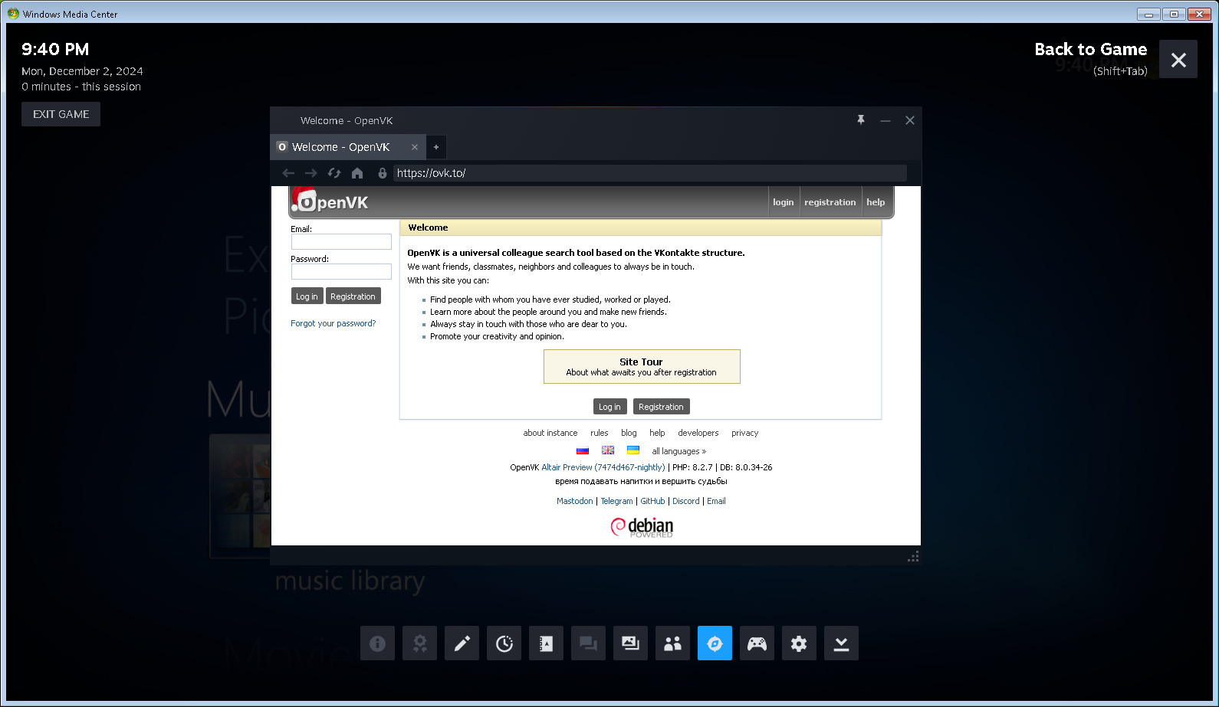
Task: Go back with the browser back arrow
Action: pyautogui.click(x=288, y=173)
